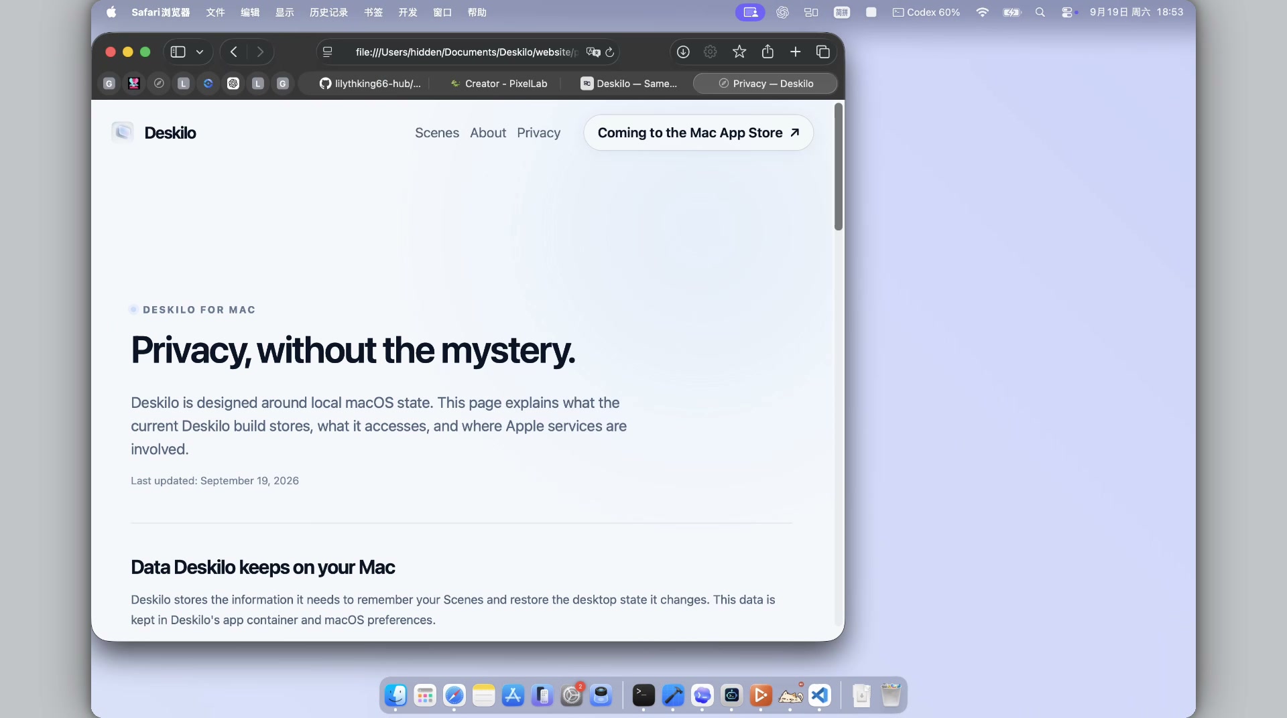Switch to the Creator - PixelLab tab
1287x718 pixels.
[499, 83]
